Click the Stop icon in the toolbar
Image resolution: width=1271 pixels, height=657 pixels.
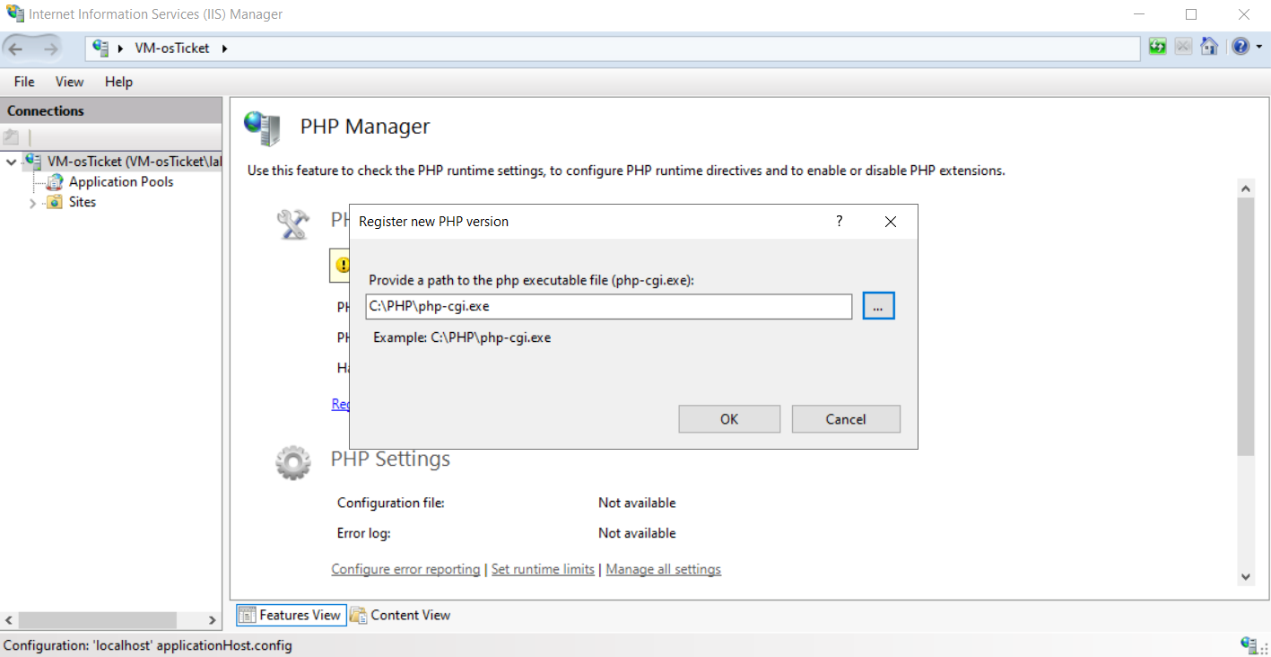(x=1183, y=47)
